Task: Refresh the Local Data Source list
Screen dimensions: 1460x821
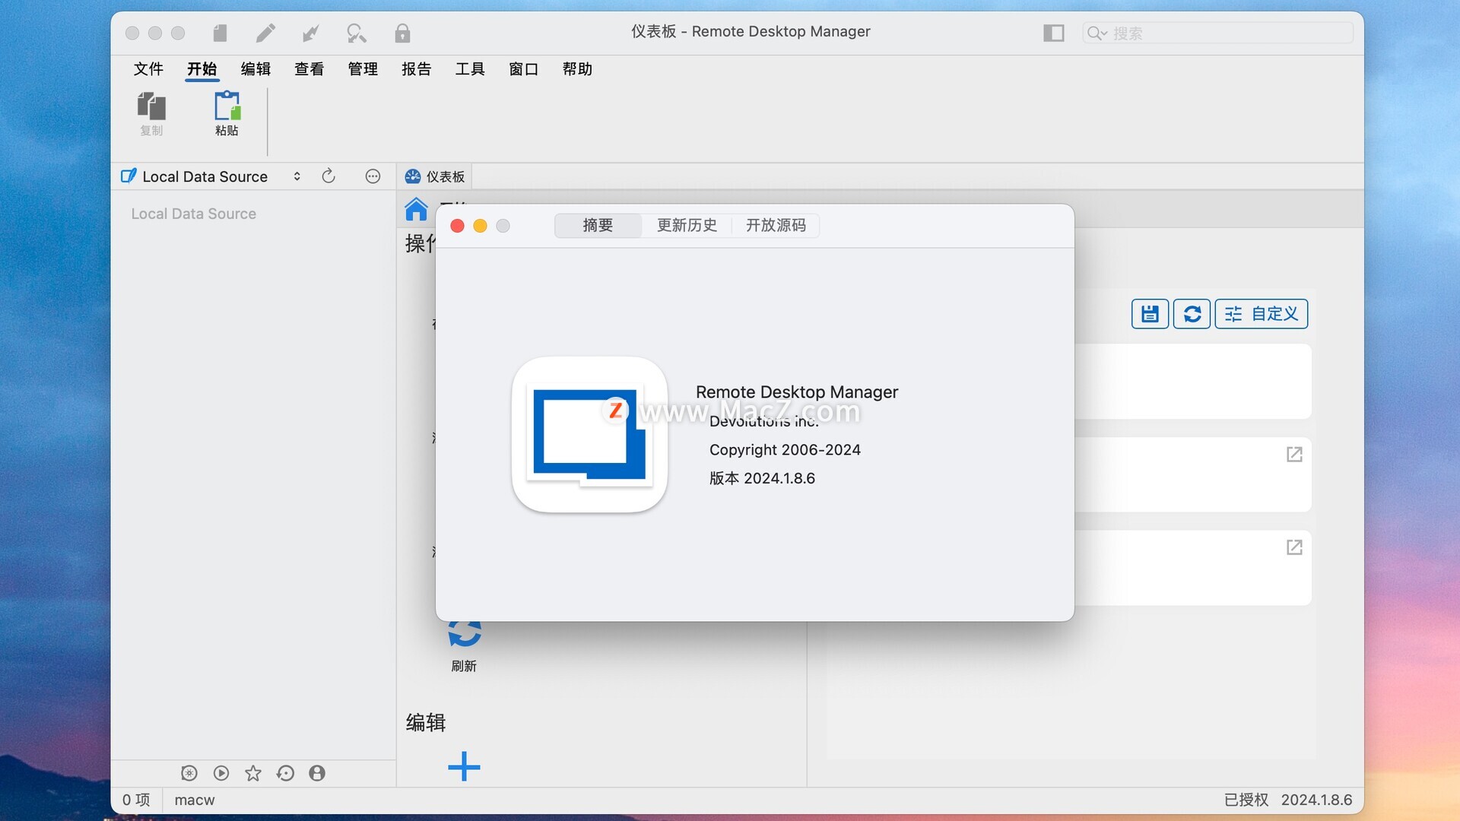Action: 328,176
